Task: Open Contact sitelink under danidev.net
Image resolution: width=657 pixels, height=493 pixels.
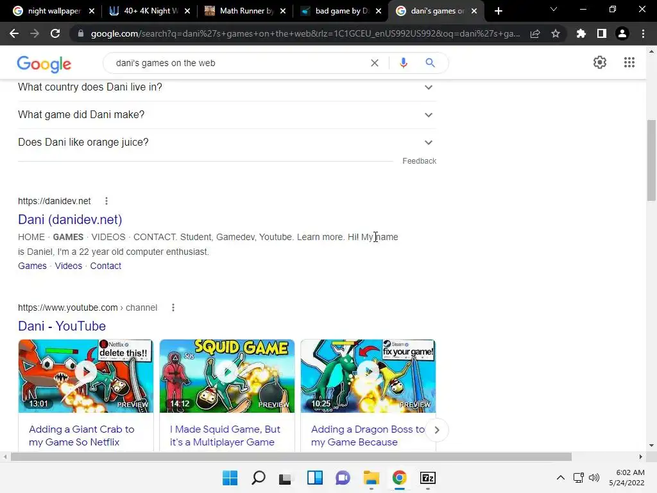Action: point(106,266)
